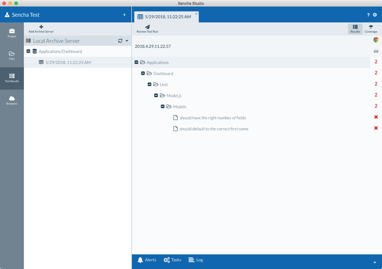Open the Tasks panel in bottom bar
382x269 pixels.
point(172,260)
